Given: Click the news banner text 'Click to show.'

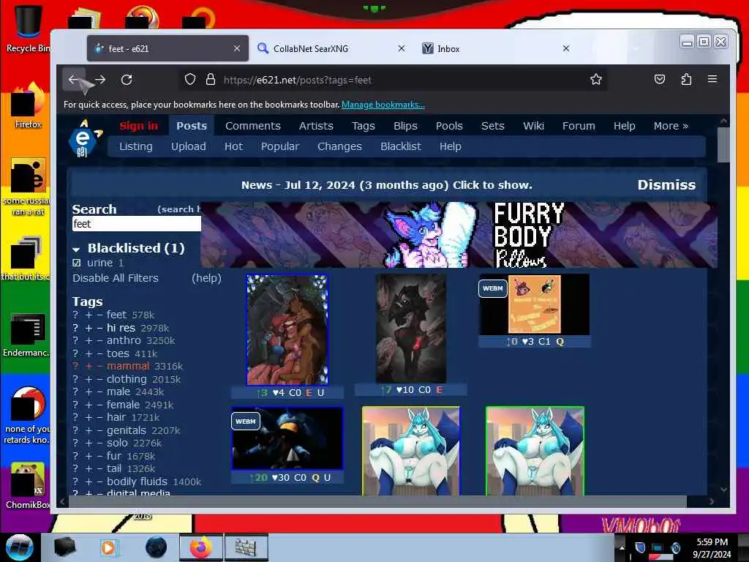Looking at the screenshot, I should [492, 185].
